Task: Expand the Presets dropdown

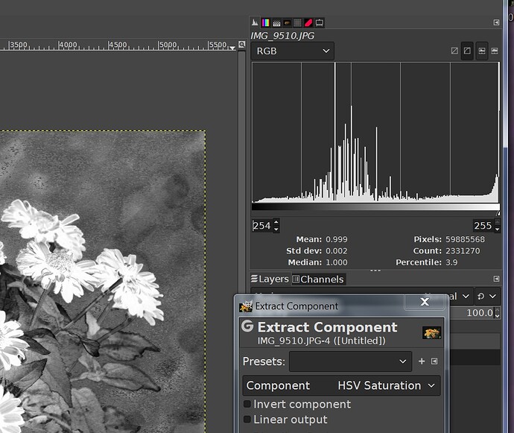Action: click(x=349, y=361)
